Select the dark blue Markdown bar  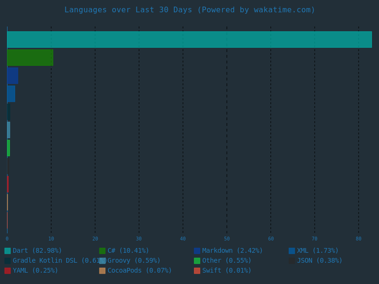tap(12, 76)
